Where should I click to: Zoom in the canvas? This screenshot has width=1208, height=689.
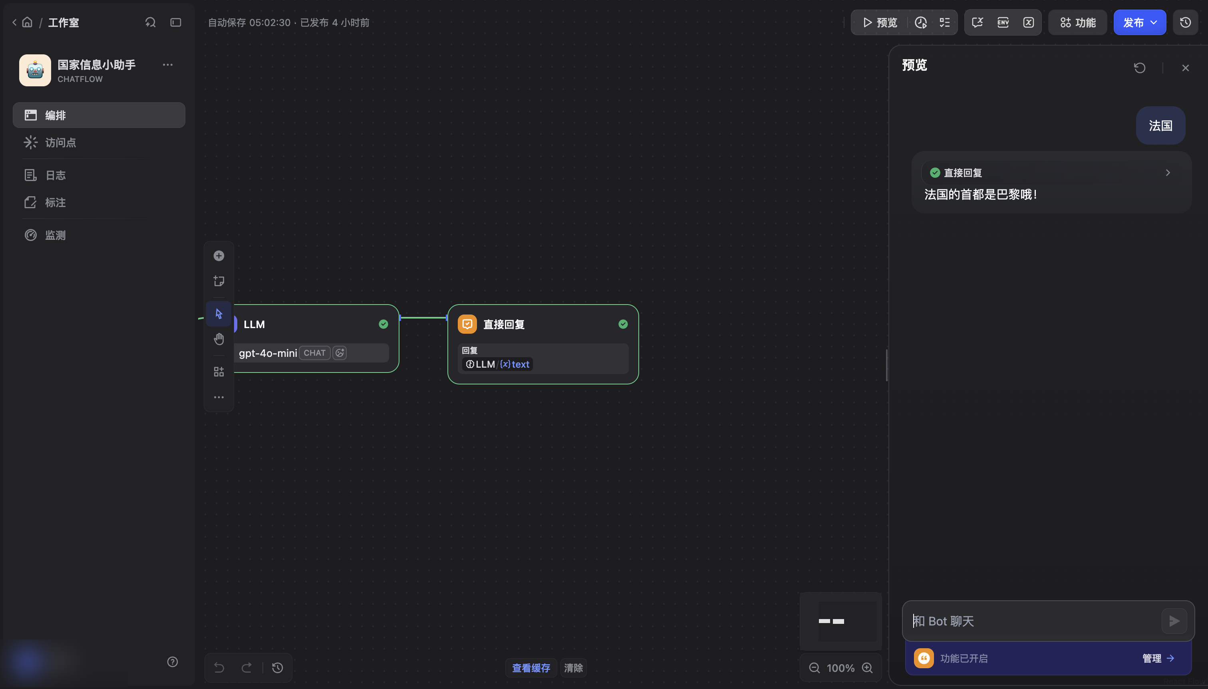click(x=867, y=668)
